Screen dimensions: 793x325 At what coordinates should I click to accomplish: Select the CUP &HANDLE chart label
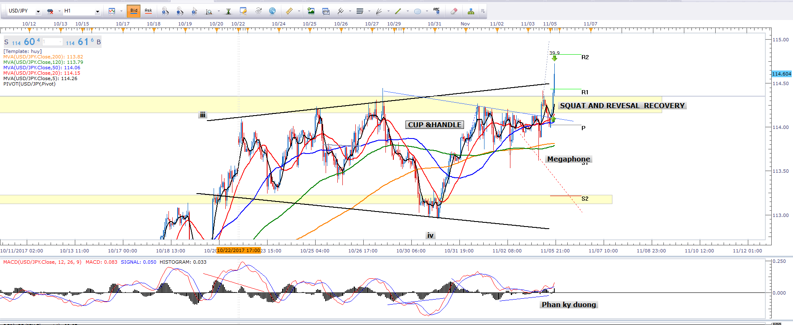pos(435,125)
